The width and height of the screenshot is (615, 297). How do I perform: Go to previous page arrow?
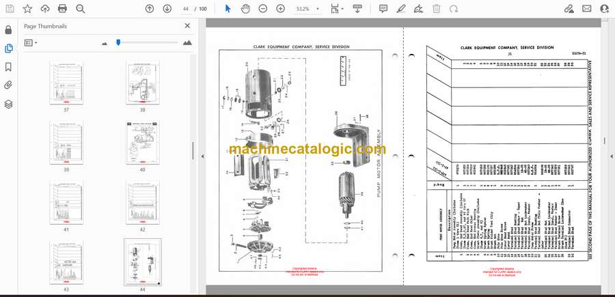click(150, 9)
